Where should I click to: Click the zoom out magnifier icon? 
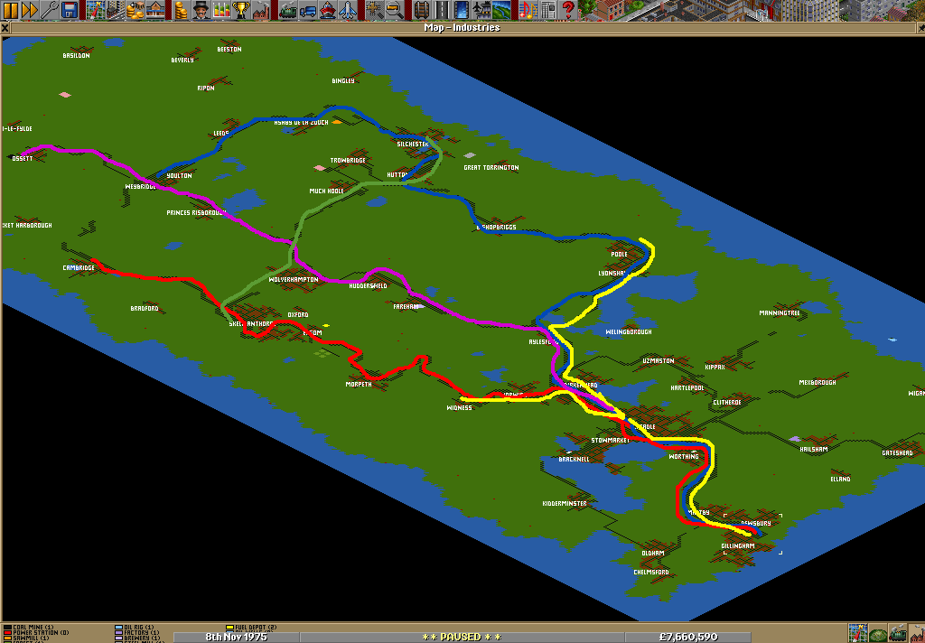pyautogui.click(x=394, y=9)
